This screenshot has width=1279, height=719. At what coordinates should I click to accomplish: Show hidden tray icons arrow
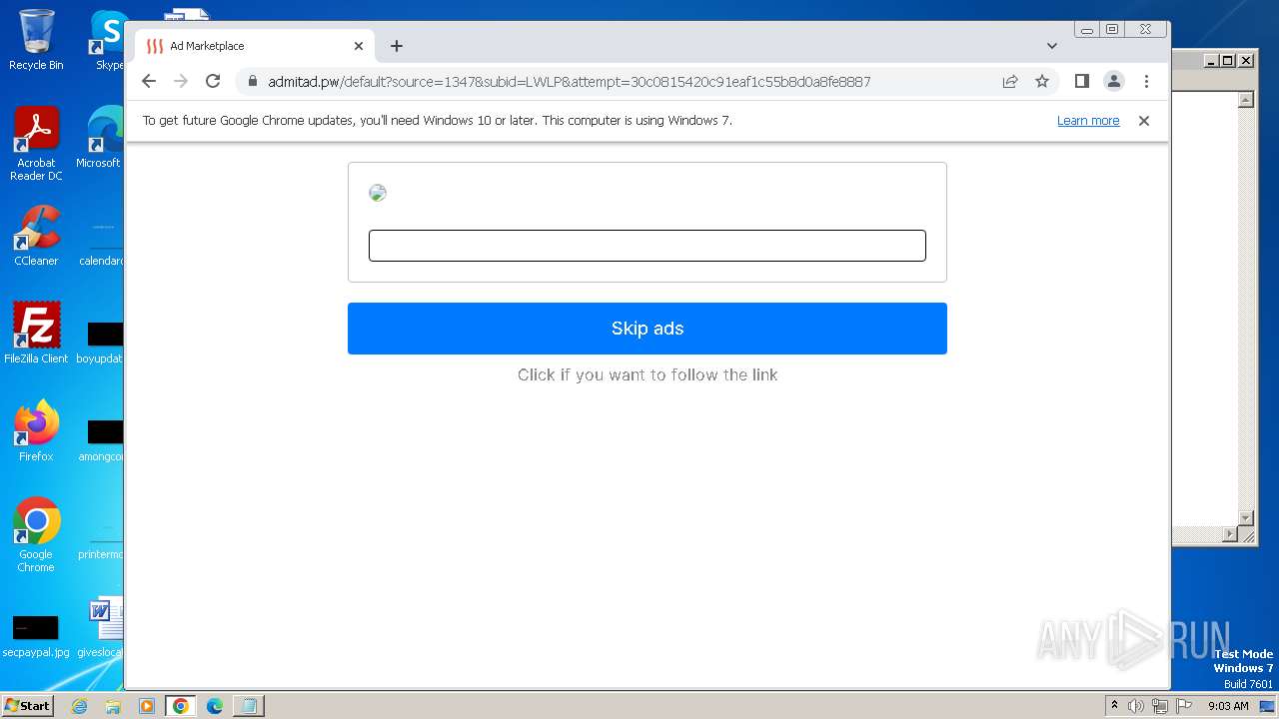coord(1114,705)
